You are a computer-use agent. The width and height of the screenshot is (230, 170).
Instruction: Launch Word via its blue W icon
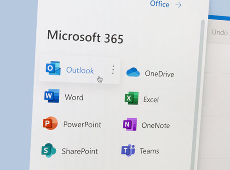pyautogui.click(x=52, y=96)
